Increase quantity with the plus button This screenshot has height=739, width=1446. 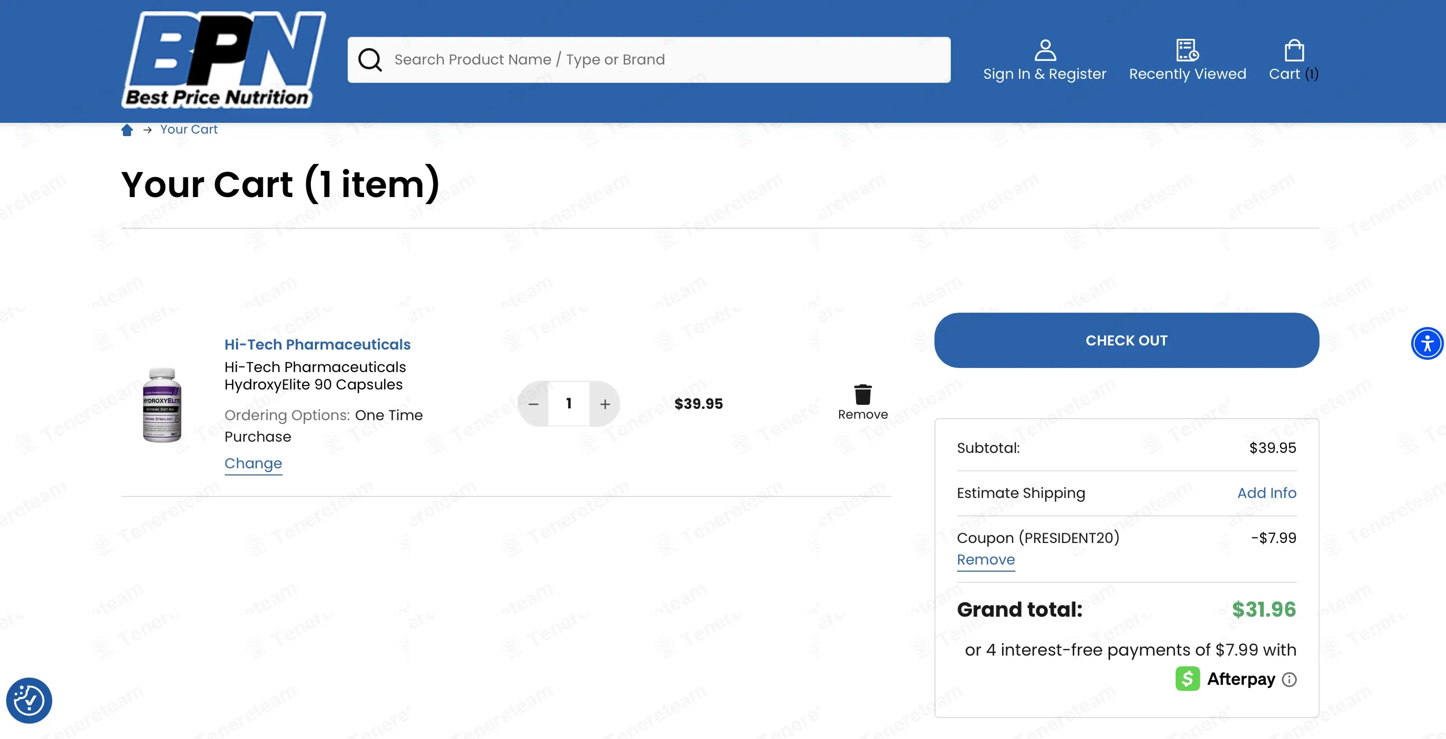point(605,403)
